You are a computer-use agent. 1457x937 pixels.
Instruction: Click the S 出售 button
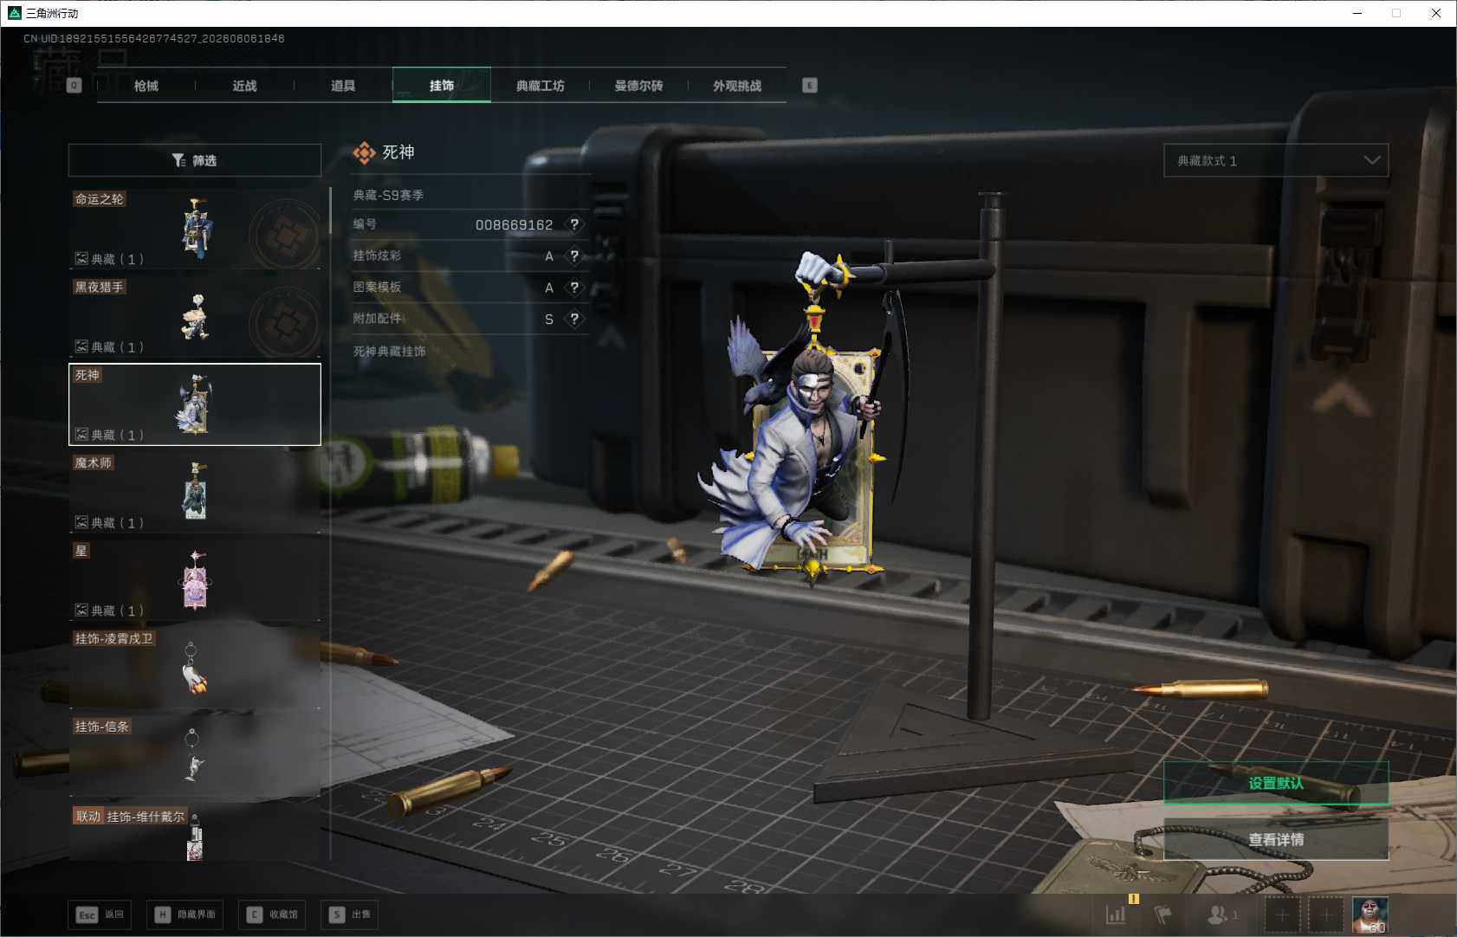[349, 914]
